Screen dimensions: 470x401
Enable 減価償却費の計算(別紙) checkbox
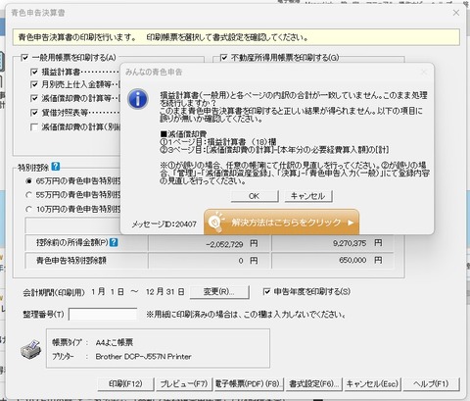(34, 126)
